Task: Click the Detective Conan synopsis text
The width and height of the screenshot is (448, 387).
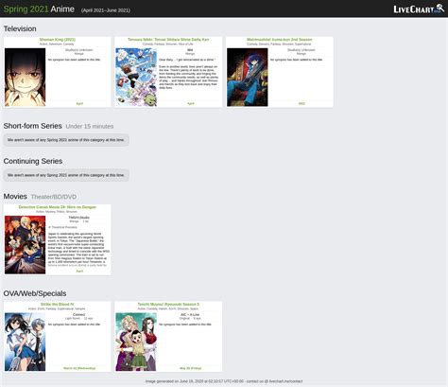Action: [x=78, y=250]
